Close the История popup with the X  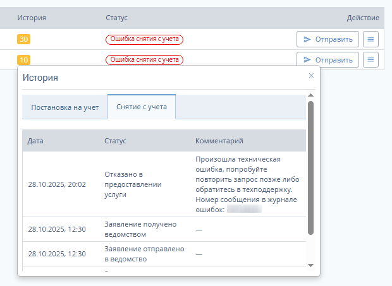(310, 75)
